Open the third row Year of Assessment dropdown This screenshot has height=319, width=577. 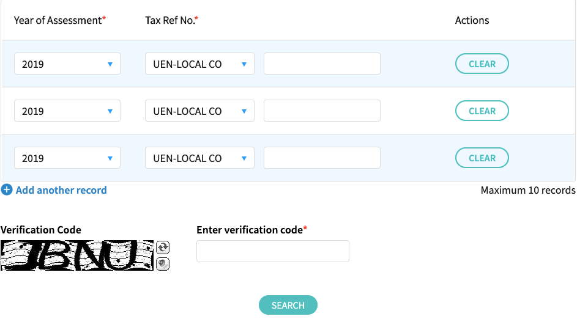coord(67,158)
